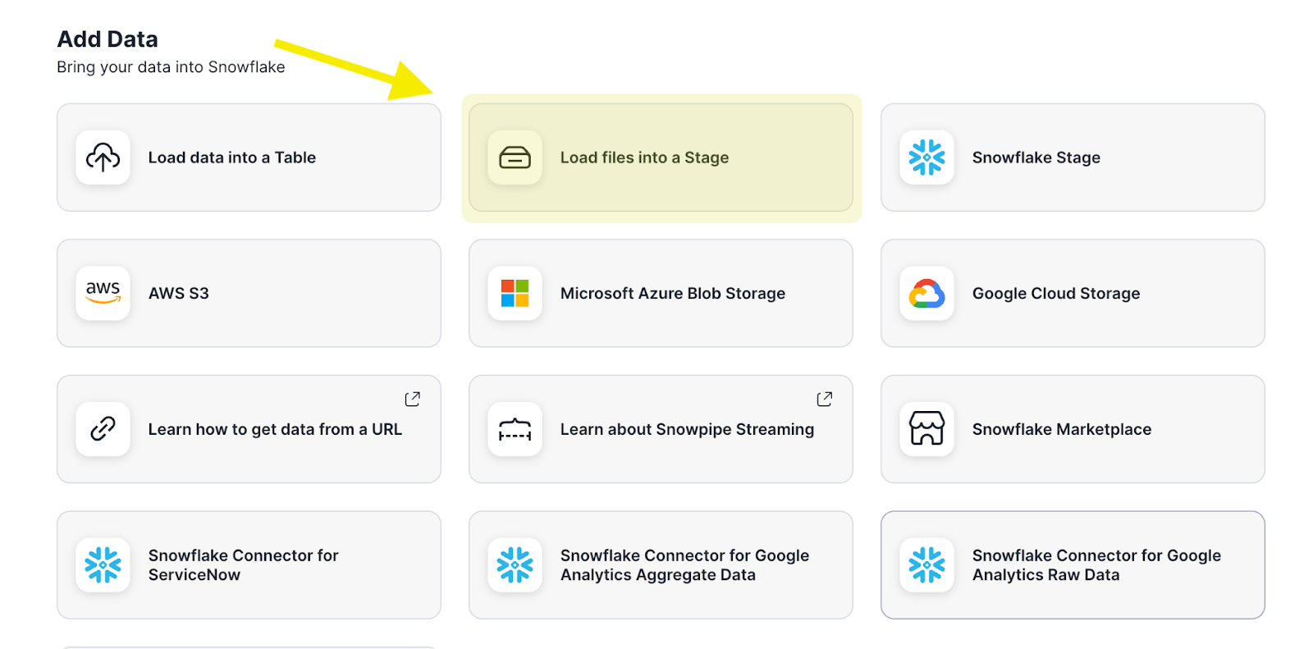This screenshot has width=1313, height=649.
Task: Select the Snowflake Stage tile
Action: 1072,158
